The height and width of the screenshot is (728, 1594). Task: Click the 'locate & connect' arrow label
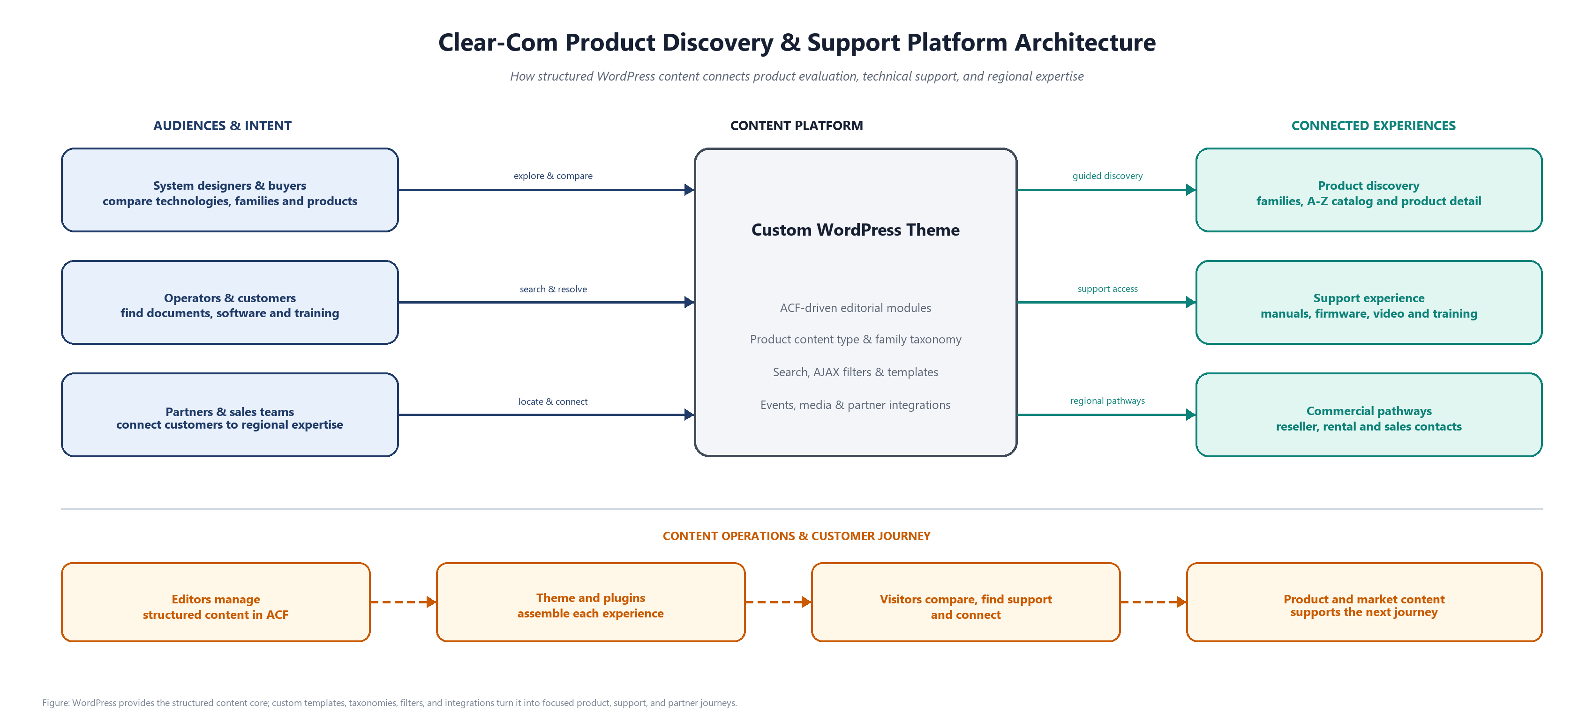click(x=553, y=401)
